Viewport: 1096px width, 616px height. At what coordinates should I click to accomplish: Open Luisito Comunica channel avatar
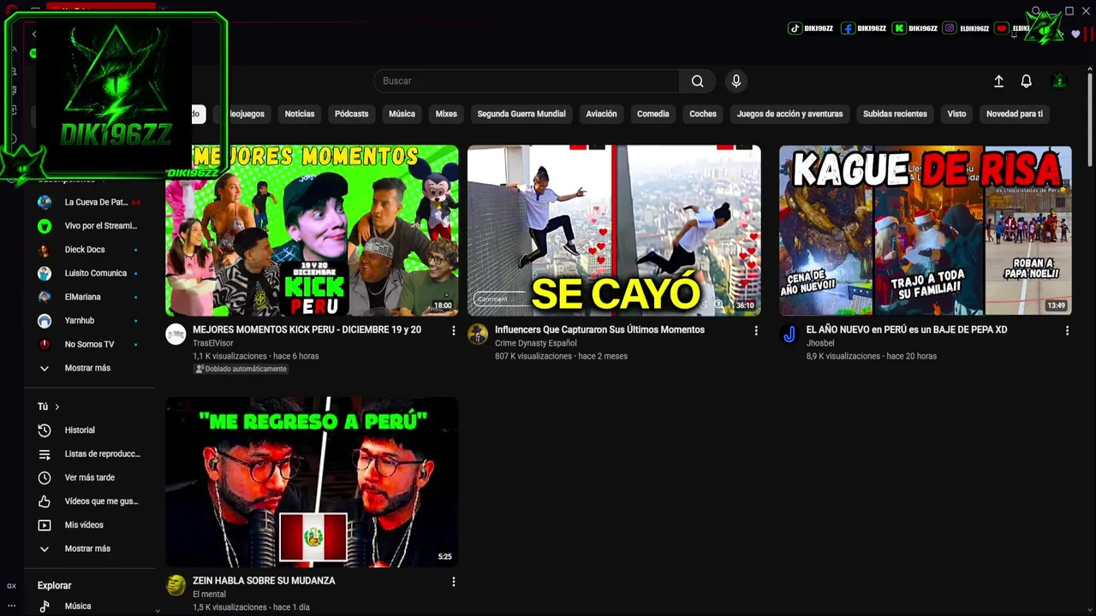point(45,274)
